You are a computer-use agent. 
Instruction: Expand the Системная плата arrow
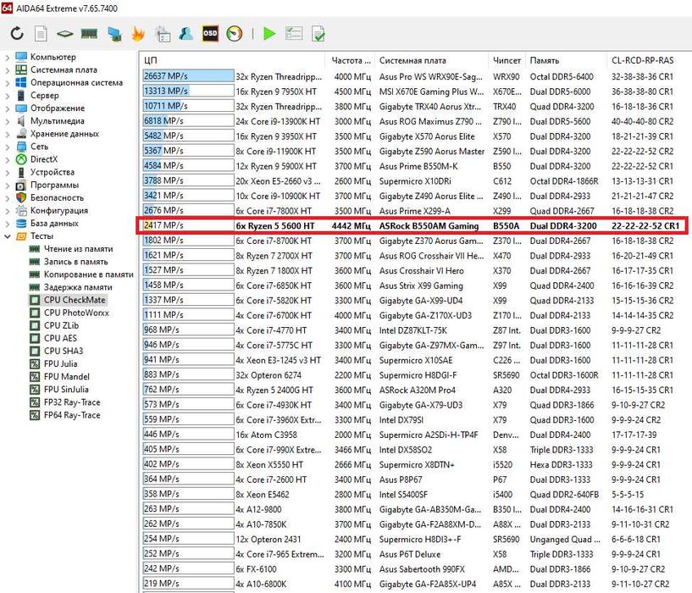coord(7,70)
